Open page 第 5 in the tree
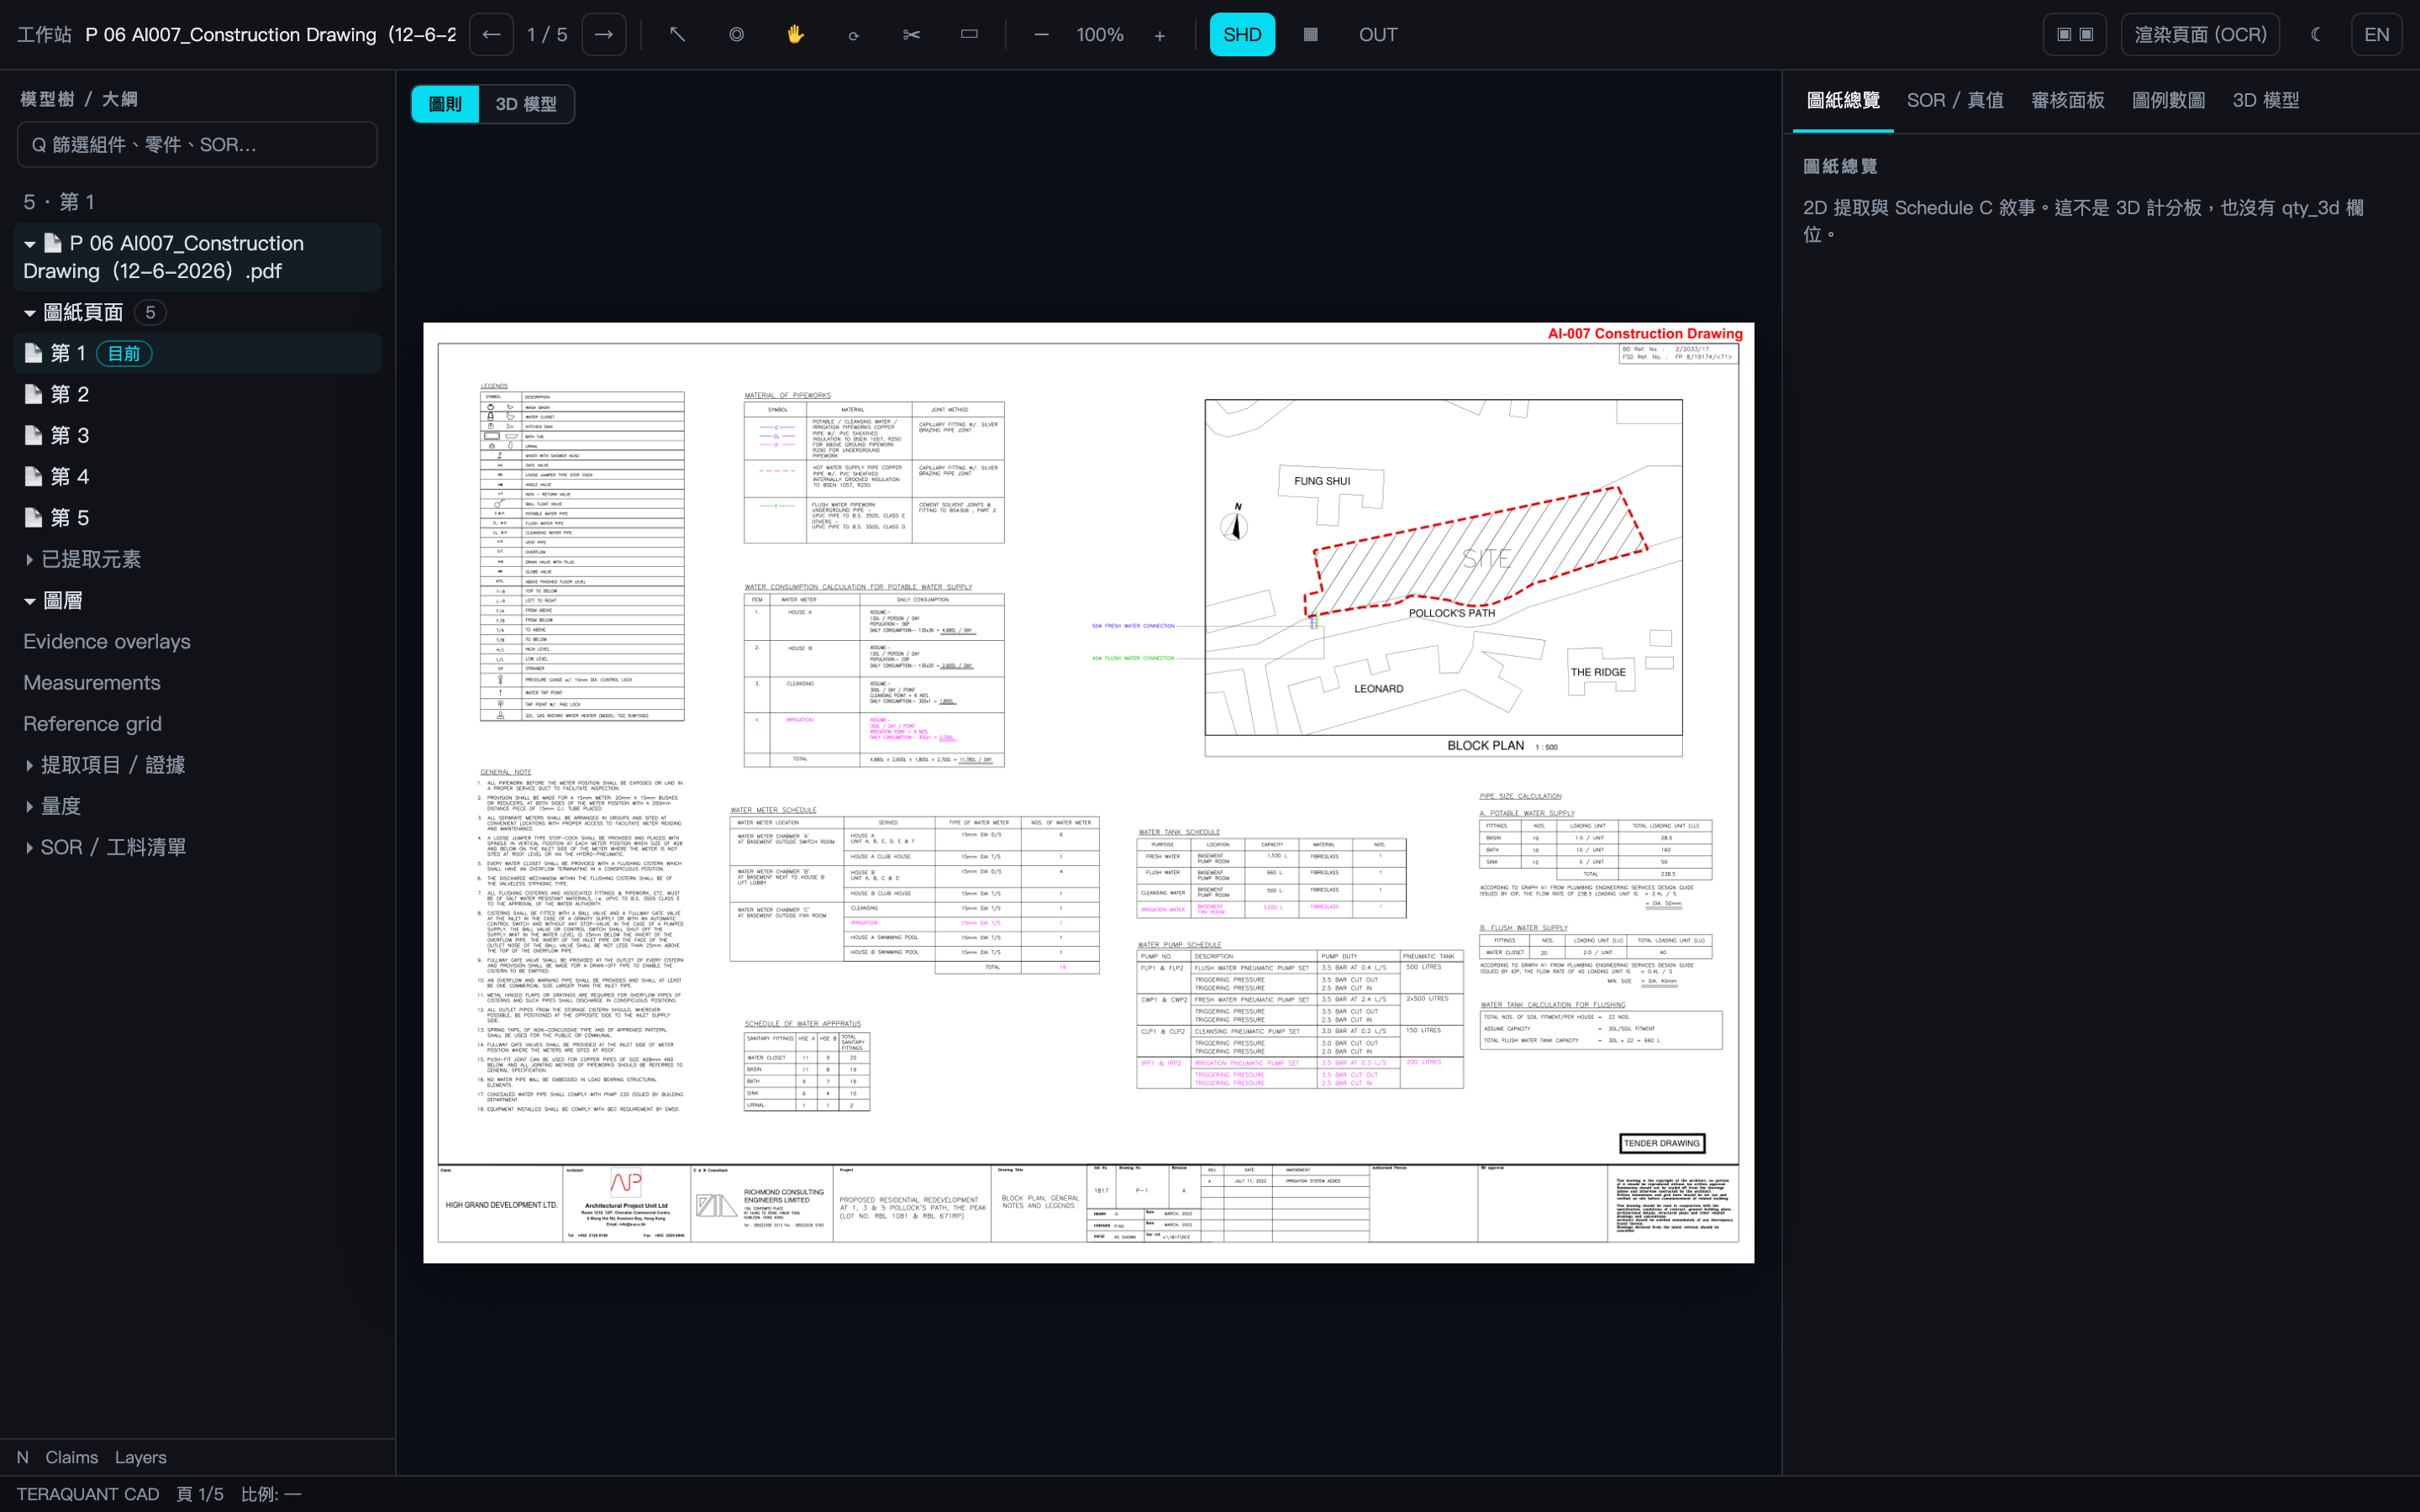The width and height of the screenshot is (2420, 1512). pyautogui.click(x=197, y=517)
